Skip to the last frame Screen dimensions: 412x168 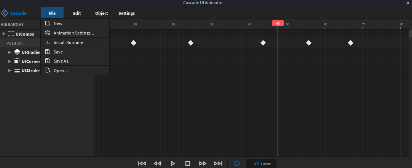coord(218,163)
